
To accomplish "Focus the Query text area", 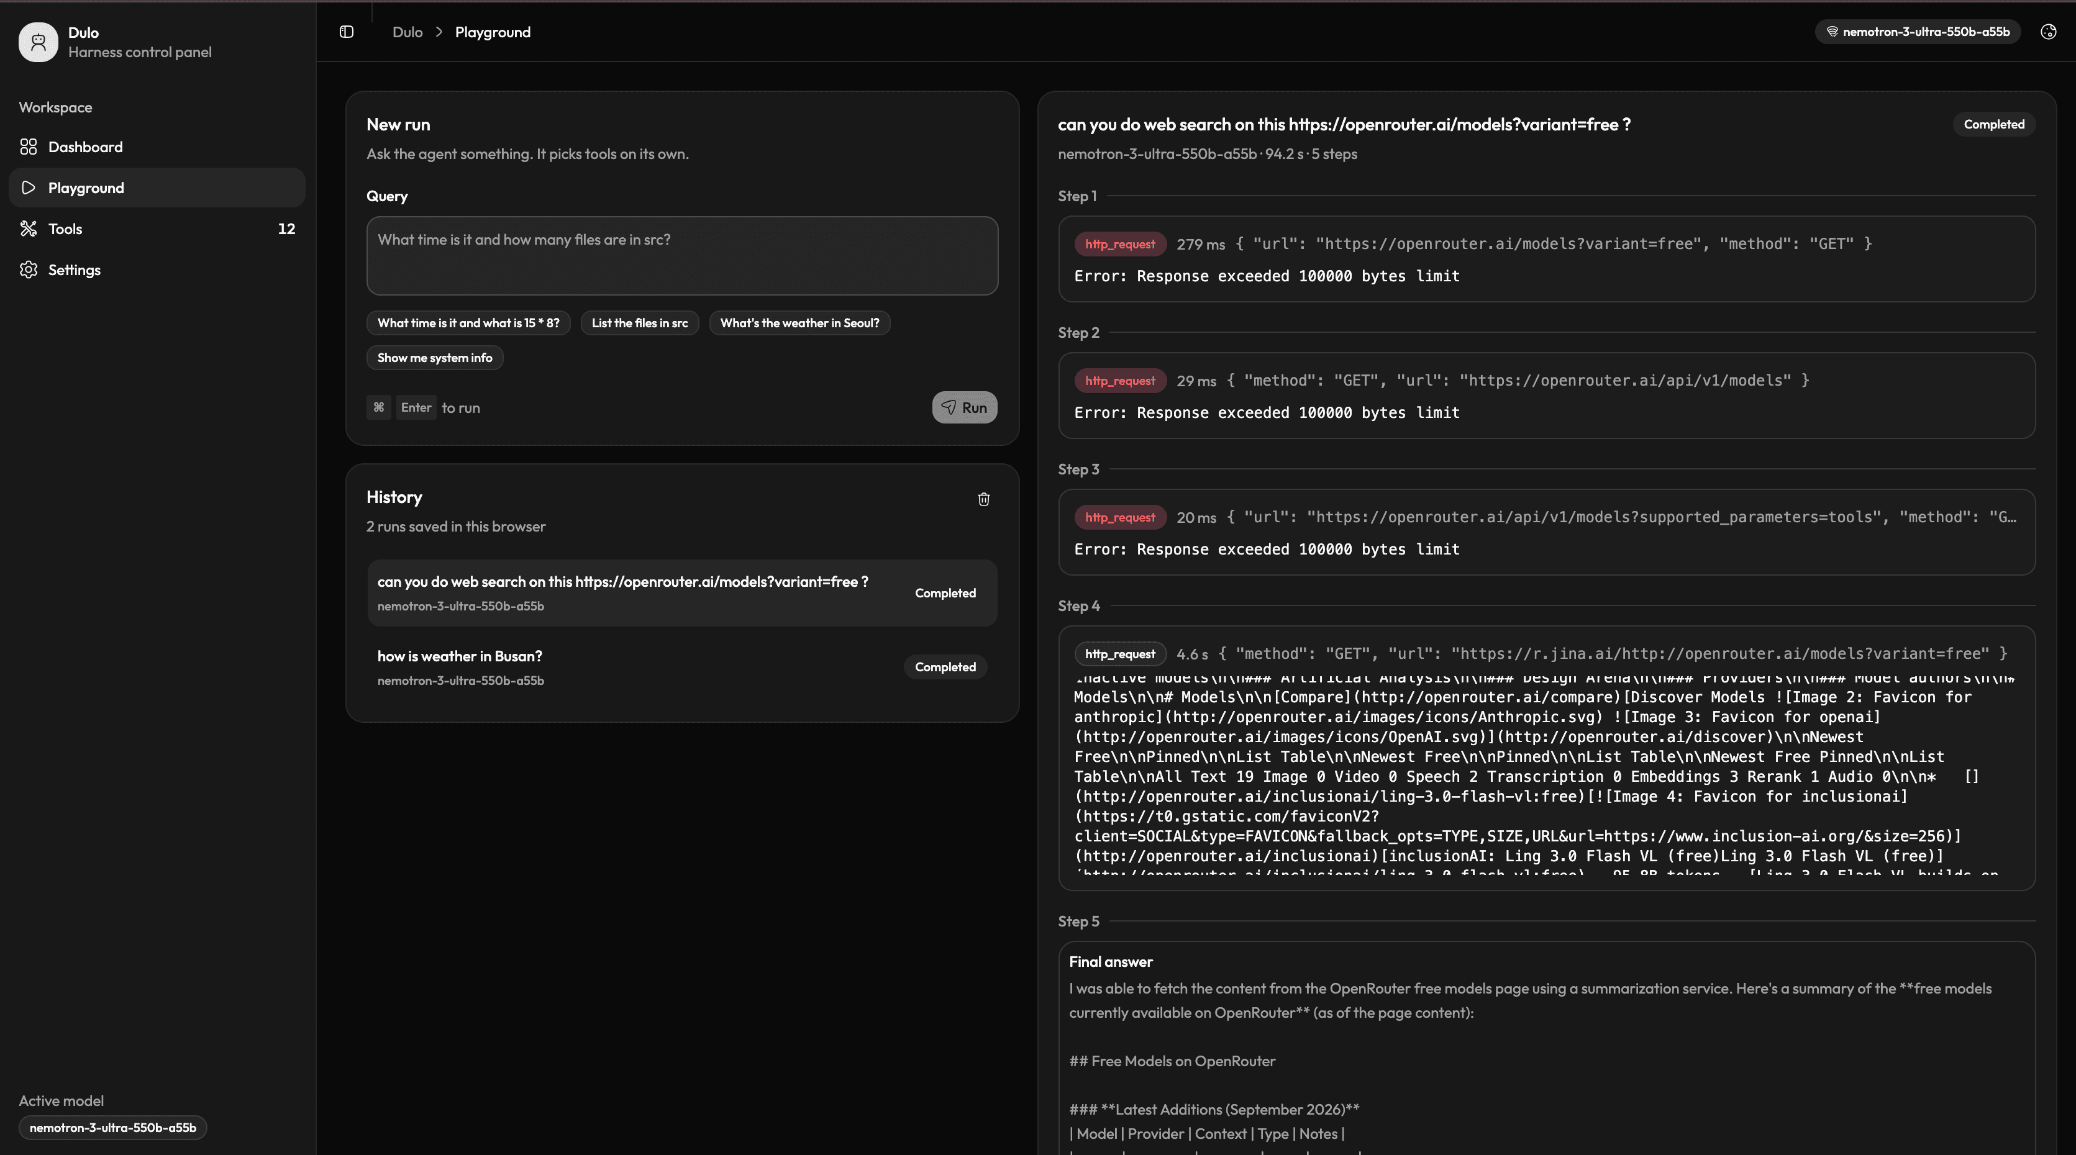I will [682, 255].
